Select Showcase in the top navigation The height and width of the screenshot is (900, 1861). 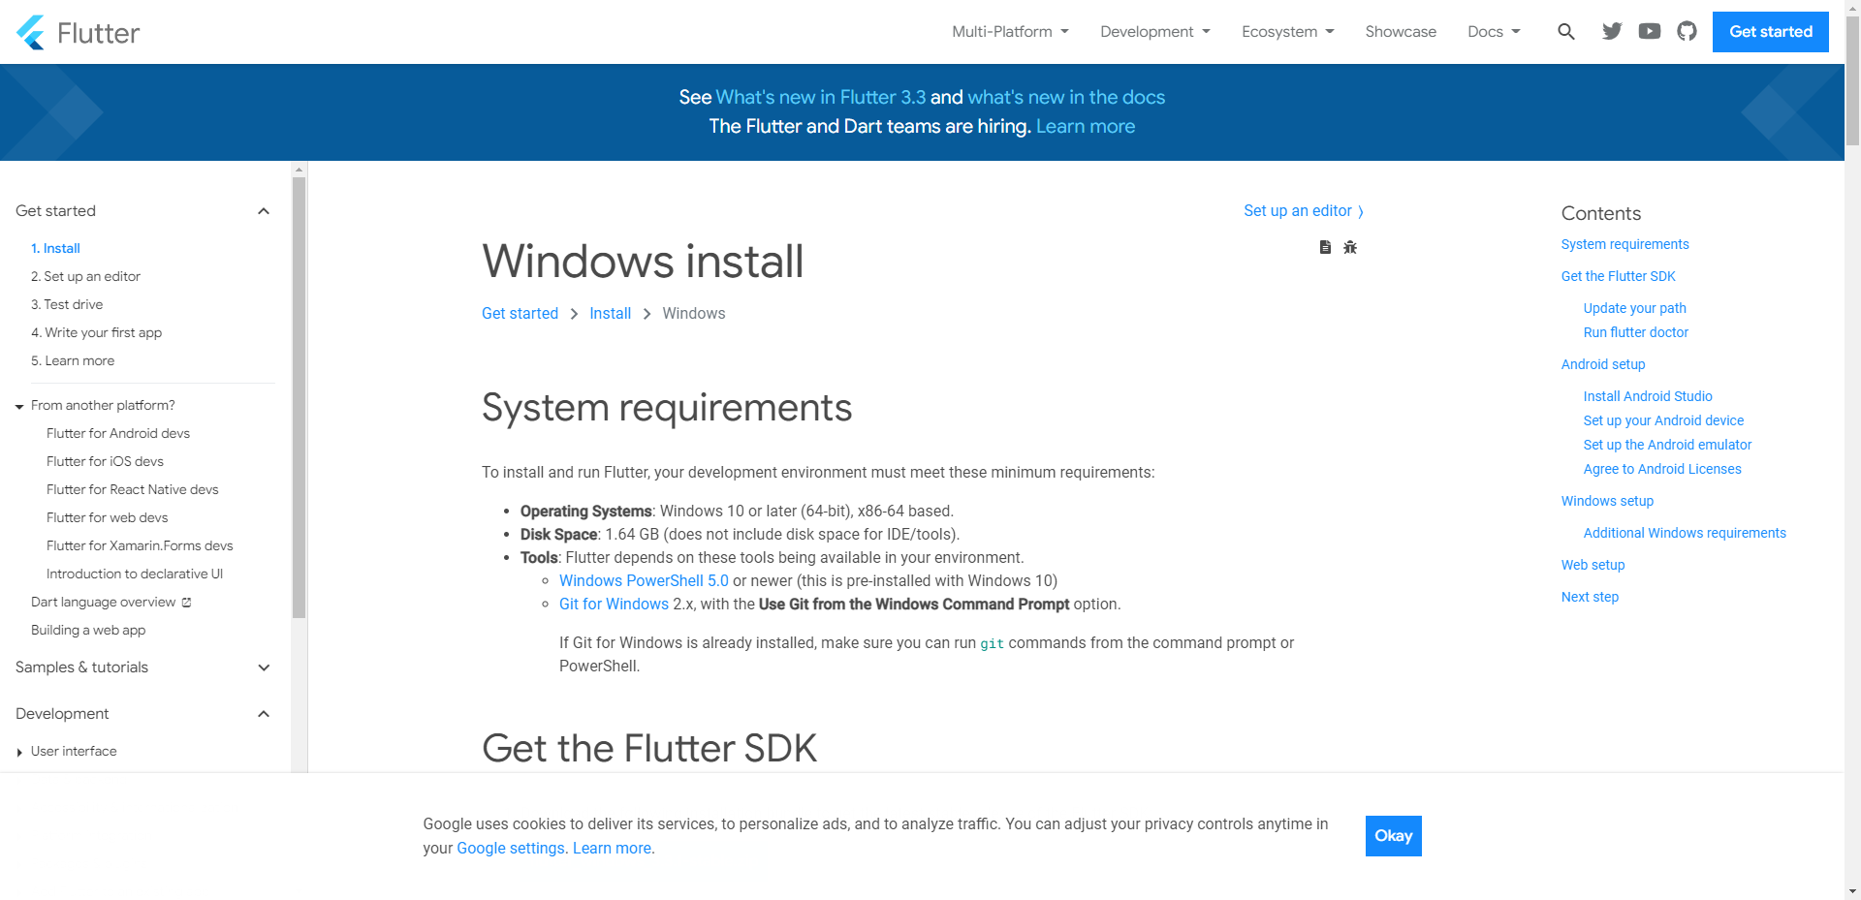click(1401, 31)
